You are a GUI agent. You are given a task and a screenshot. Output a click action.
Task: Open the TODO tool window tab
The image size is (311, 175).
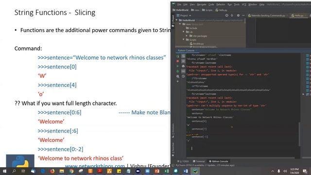183,161
